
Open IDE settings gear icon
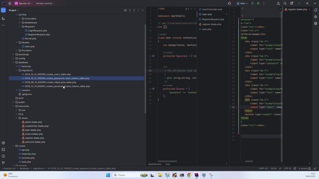292,3
